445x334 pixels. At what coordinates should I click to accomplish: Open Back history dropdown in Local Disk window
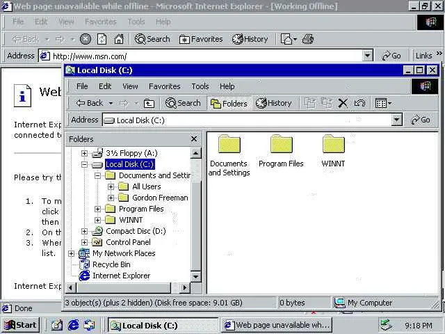point(111,104)
